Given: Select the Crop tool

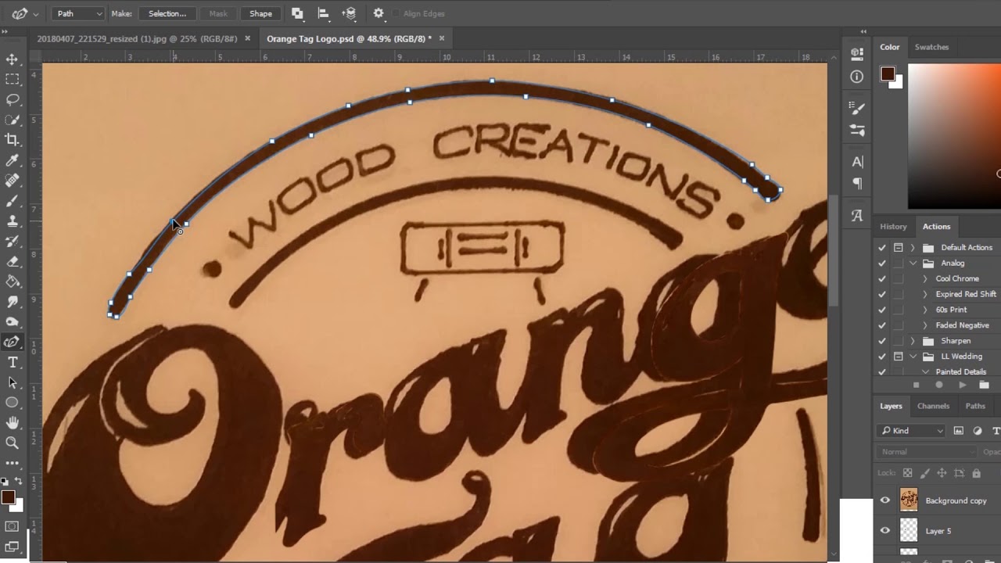Looking at the screenshot, I should coord(12,140).
